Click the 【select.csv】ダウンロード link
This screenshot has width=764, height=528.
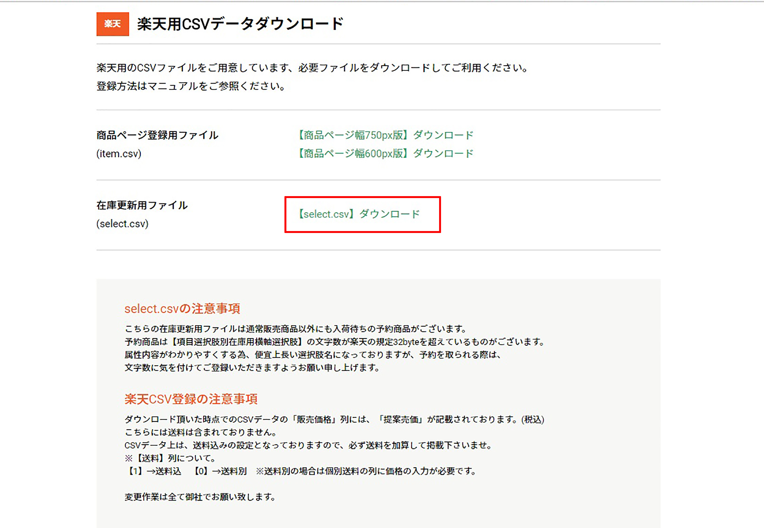pos(359,214)
